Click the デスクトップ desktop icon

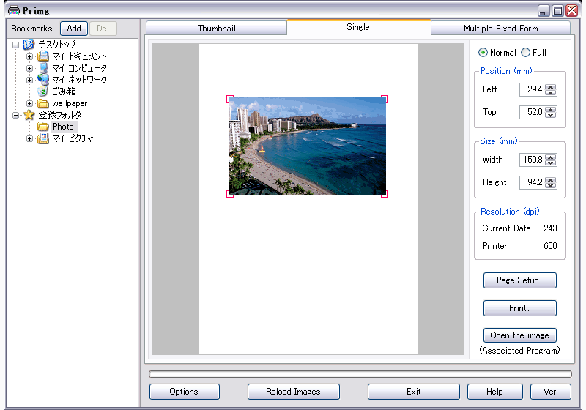click(29, 45)
